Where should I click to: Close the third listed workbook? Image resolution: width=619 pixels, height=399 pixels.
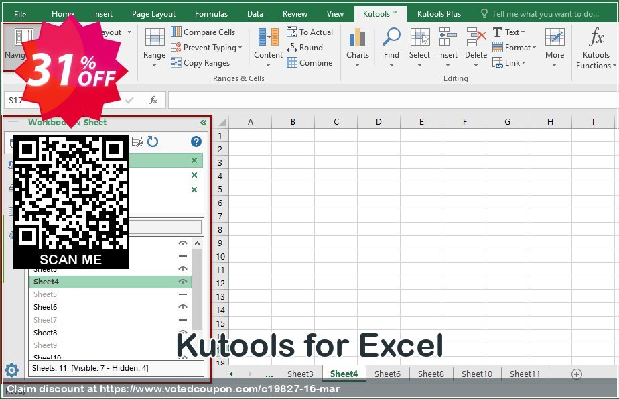(x=194, y=190)
